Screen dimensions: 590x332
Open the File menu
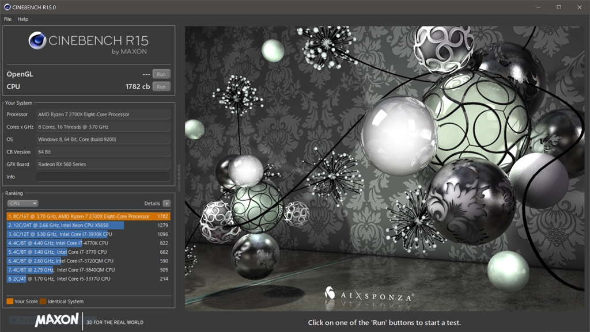[7, 19]
